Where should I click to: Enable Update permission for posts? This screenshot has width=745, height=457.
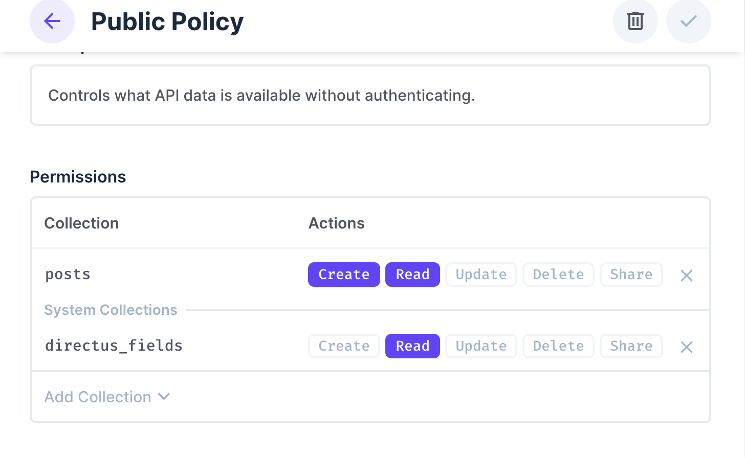point(481,275)
